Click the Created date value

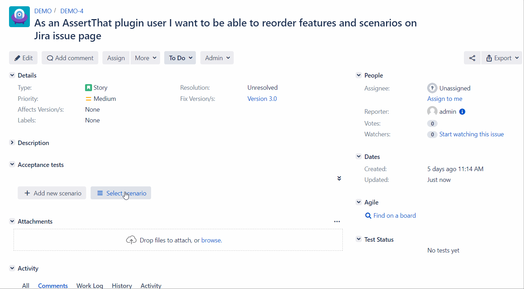click(455, 169)
